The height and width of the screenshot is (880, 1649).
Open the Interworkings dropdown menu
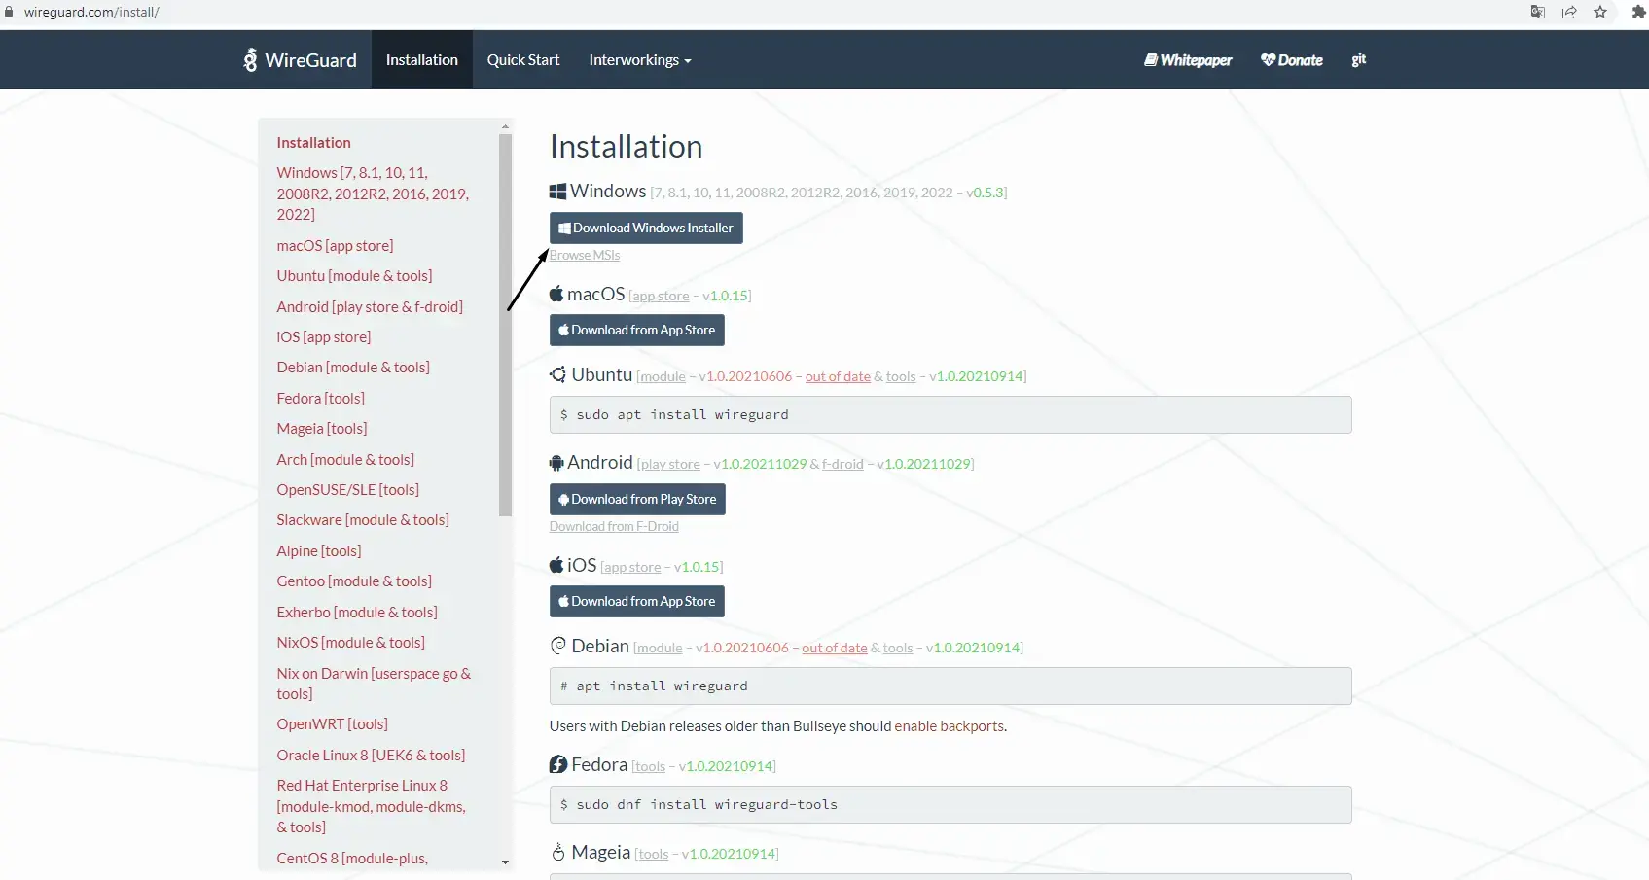pyautogui.click(x=640, y=59)
